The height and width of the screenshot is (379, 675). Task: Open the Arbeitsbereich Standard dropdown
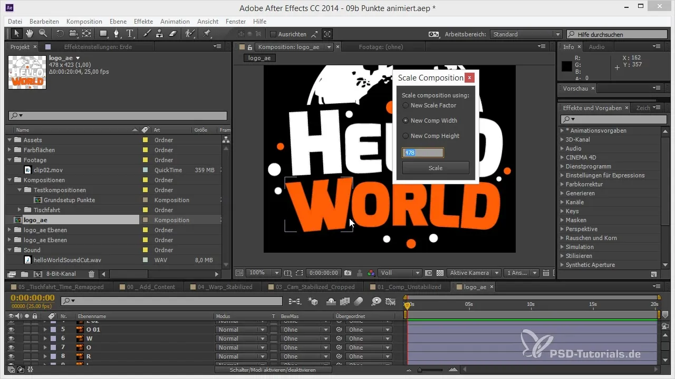526,34
